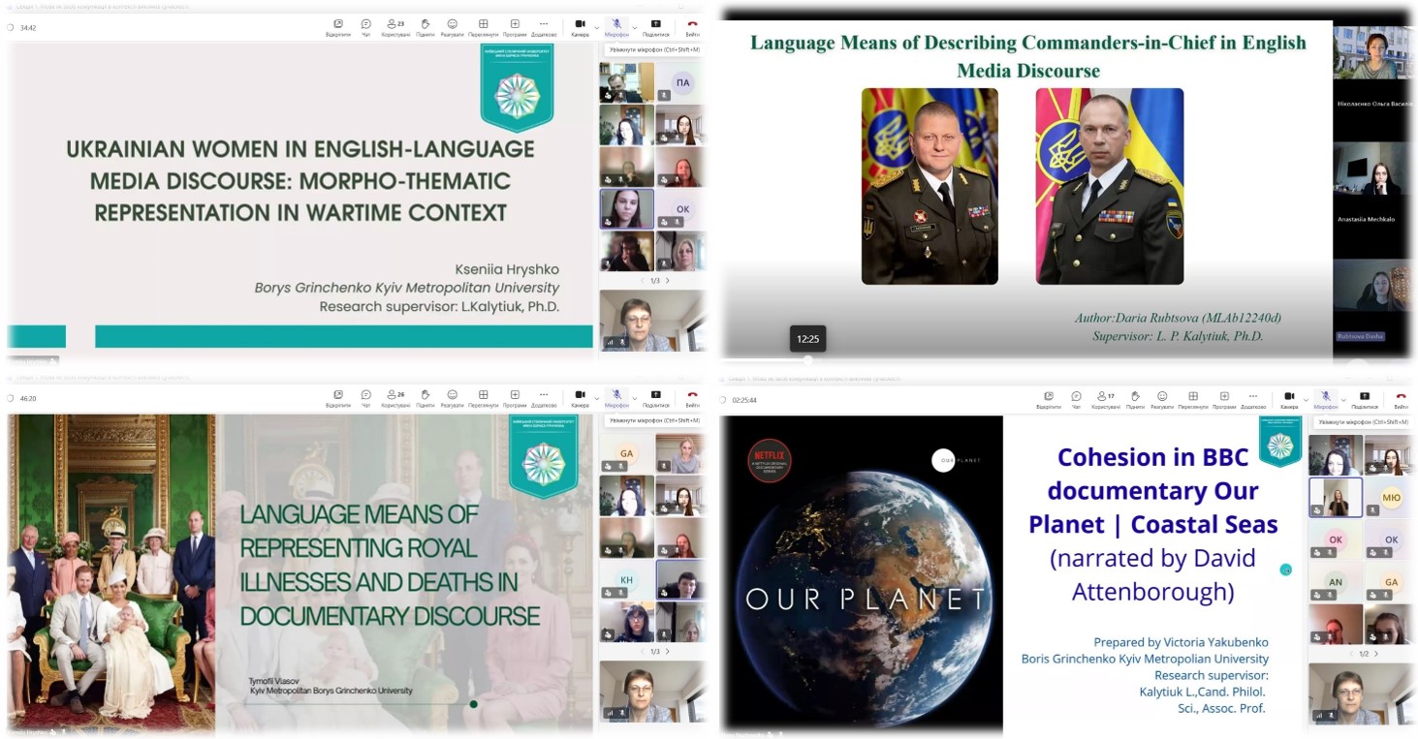The image size is (1418, 739).
Task: Go to next participants page in 46:20 meeting
Action: 667,652
